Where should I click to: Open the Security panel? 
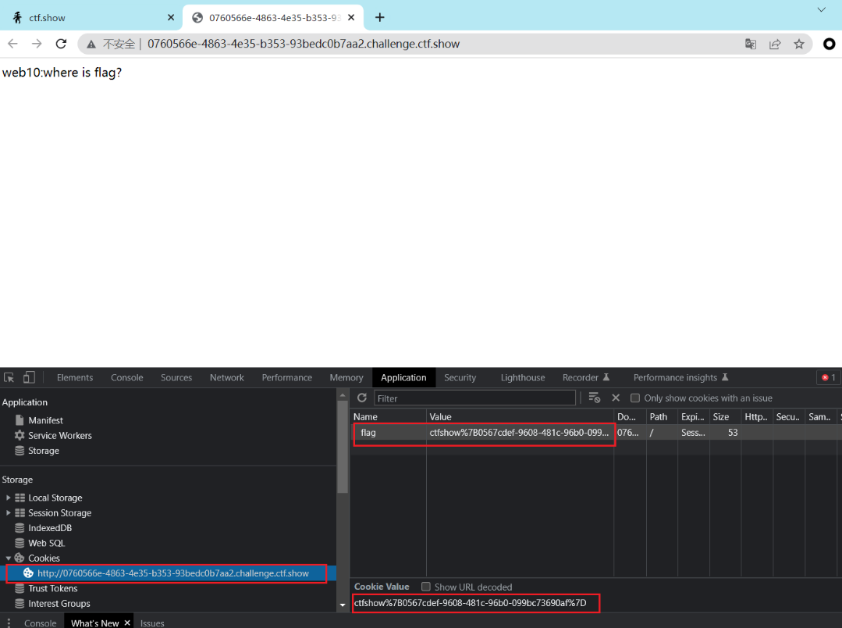460,377
